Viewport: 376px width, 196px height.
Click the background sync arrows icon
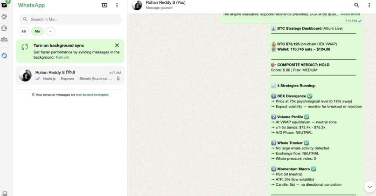pos(25,47)
